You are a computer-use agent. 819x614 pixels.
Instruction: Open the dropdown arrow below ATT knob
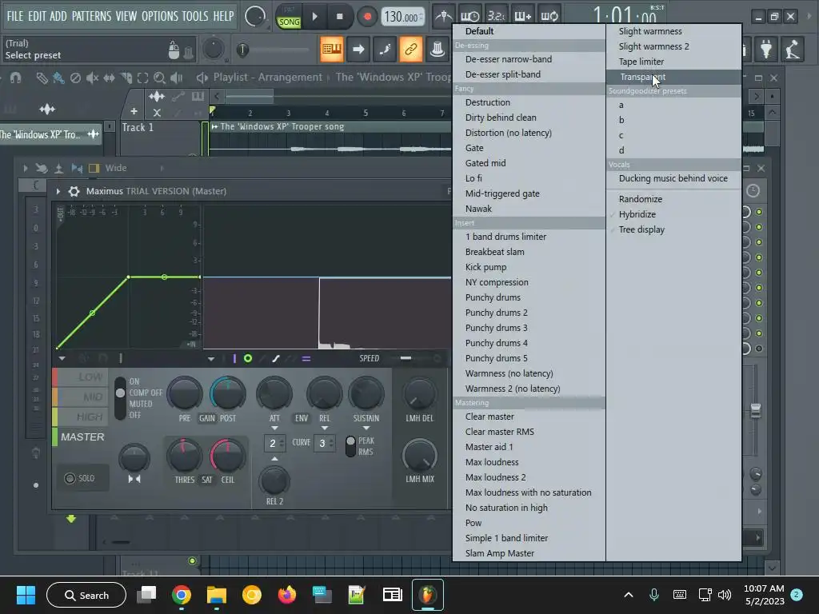(x=274, y=429)
